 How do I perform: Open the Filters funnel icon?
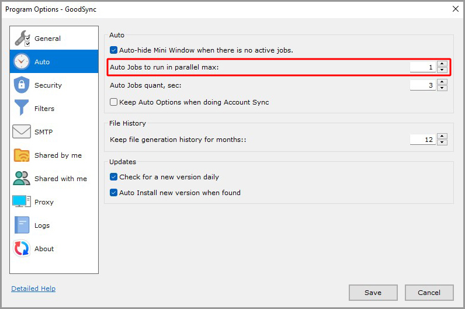(x=22, y=109)
